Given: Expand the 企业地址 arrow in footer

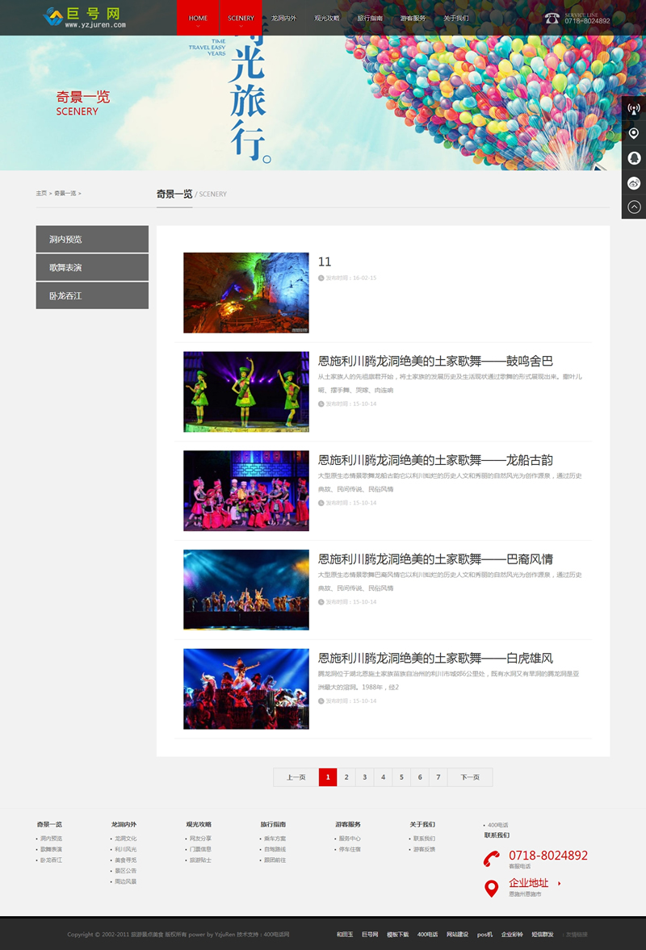Looking at the screenshot, I should 559,884.
